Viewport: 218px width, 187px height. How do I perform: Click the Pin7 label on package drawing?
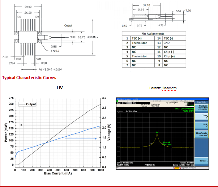(x=19, y=17)
